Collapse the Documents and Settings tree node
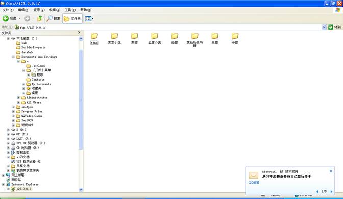Screen dimensions: 343x199 coord(13,57)
